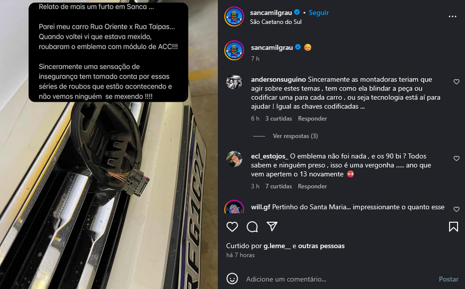The width and height of the screenshot is (465, 289).
Task: Like will.gf's comment heart
Action: [x=457, y=209]
